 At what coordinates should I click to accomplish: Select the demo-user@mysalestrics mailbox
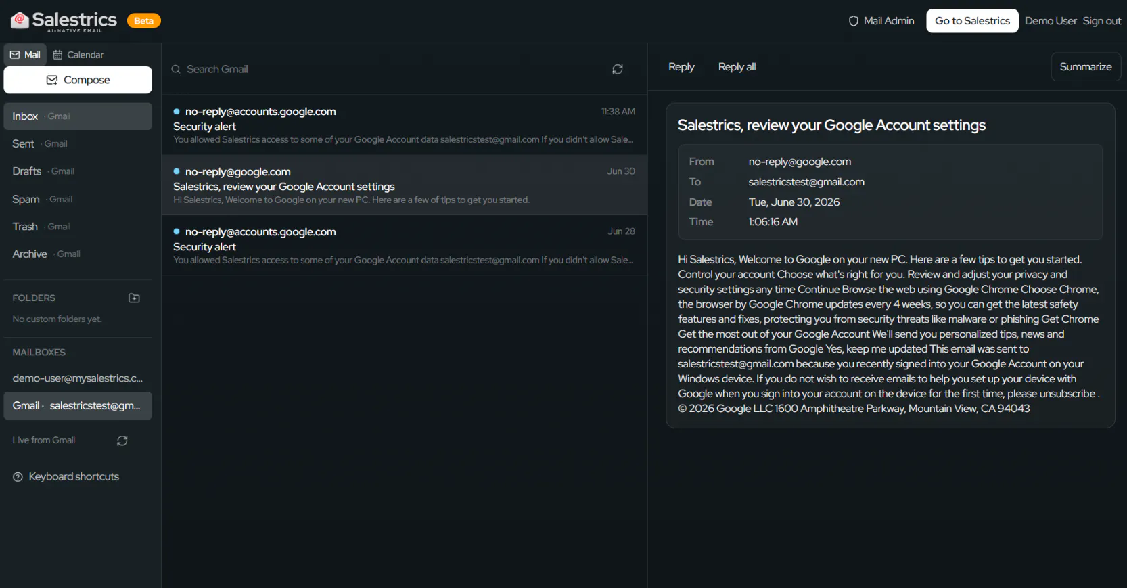78,378
